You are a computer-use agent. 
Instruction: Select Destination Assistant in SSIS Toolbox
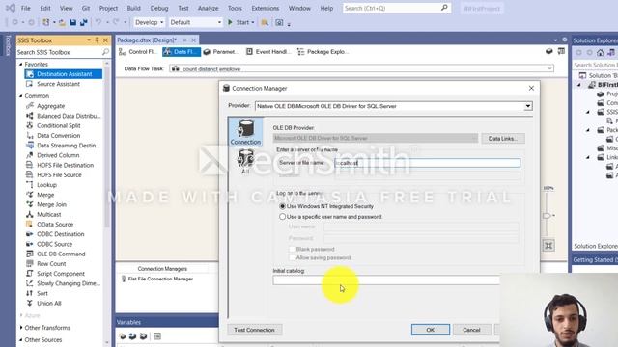pyautogui.click(x=64, y=74)
